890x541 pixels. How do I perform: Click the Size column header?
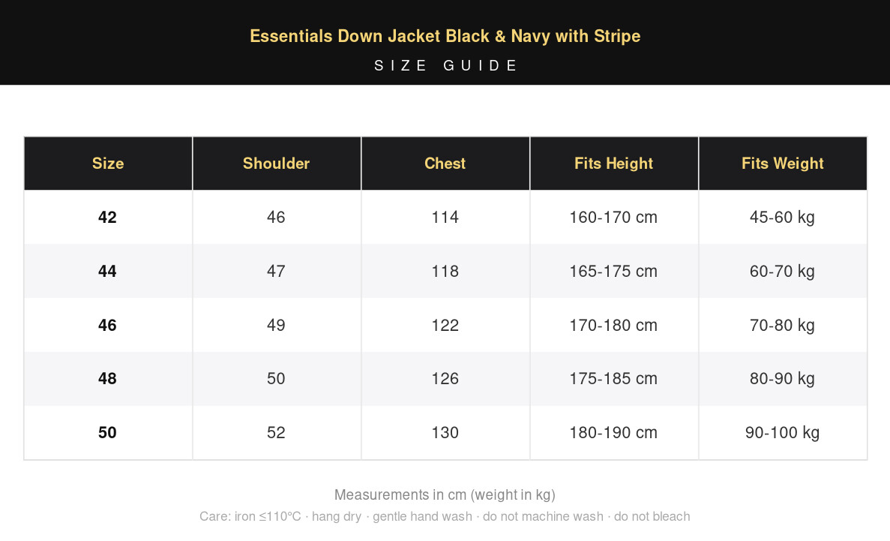click(x=108, y=163)
